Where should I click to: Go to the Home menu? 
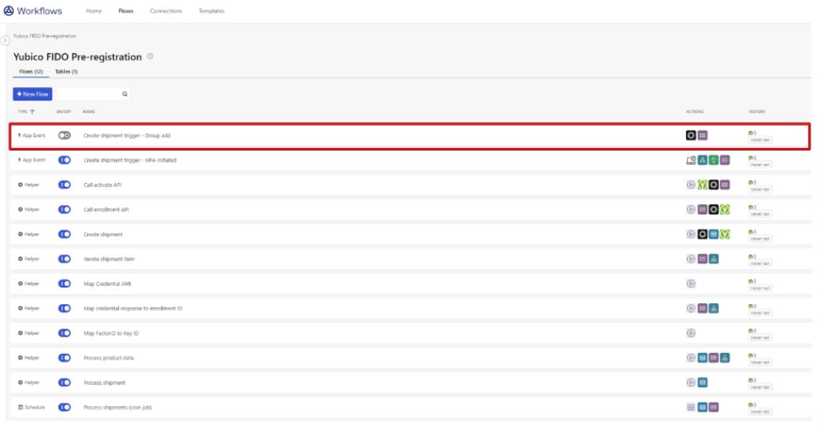coord(93,11)
